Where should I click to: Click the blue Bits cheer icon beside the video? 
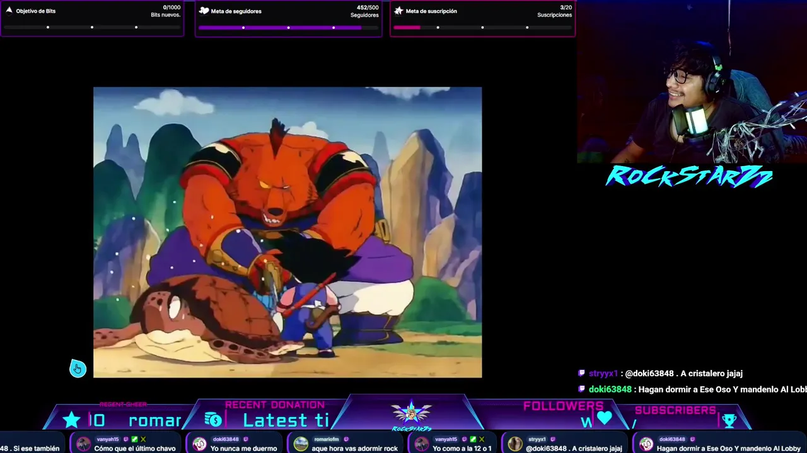[77, 368]
